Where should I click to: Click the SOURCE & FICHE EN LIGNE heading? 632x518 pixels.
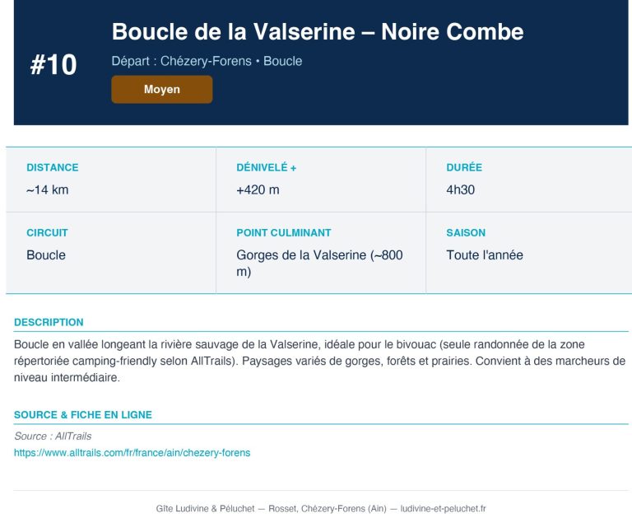point(83,415)
